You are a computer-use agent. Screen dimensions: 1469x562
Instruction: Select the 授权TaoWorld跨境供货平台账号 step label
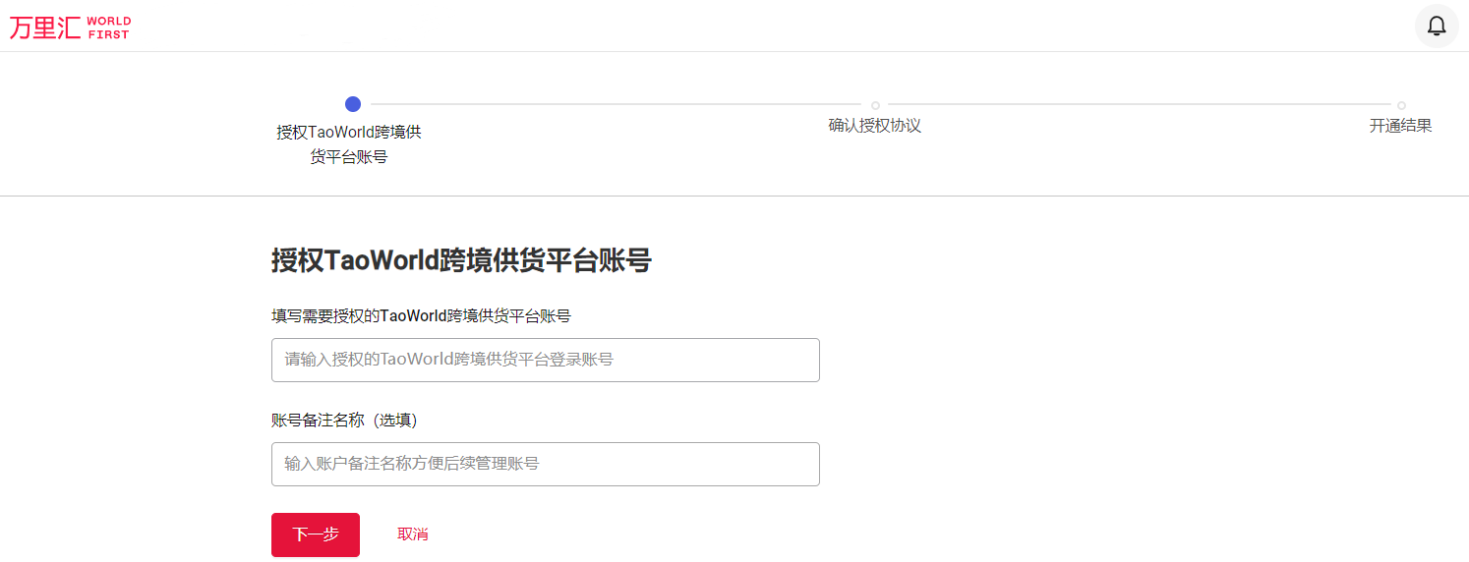point(349,143)
